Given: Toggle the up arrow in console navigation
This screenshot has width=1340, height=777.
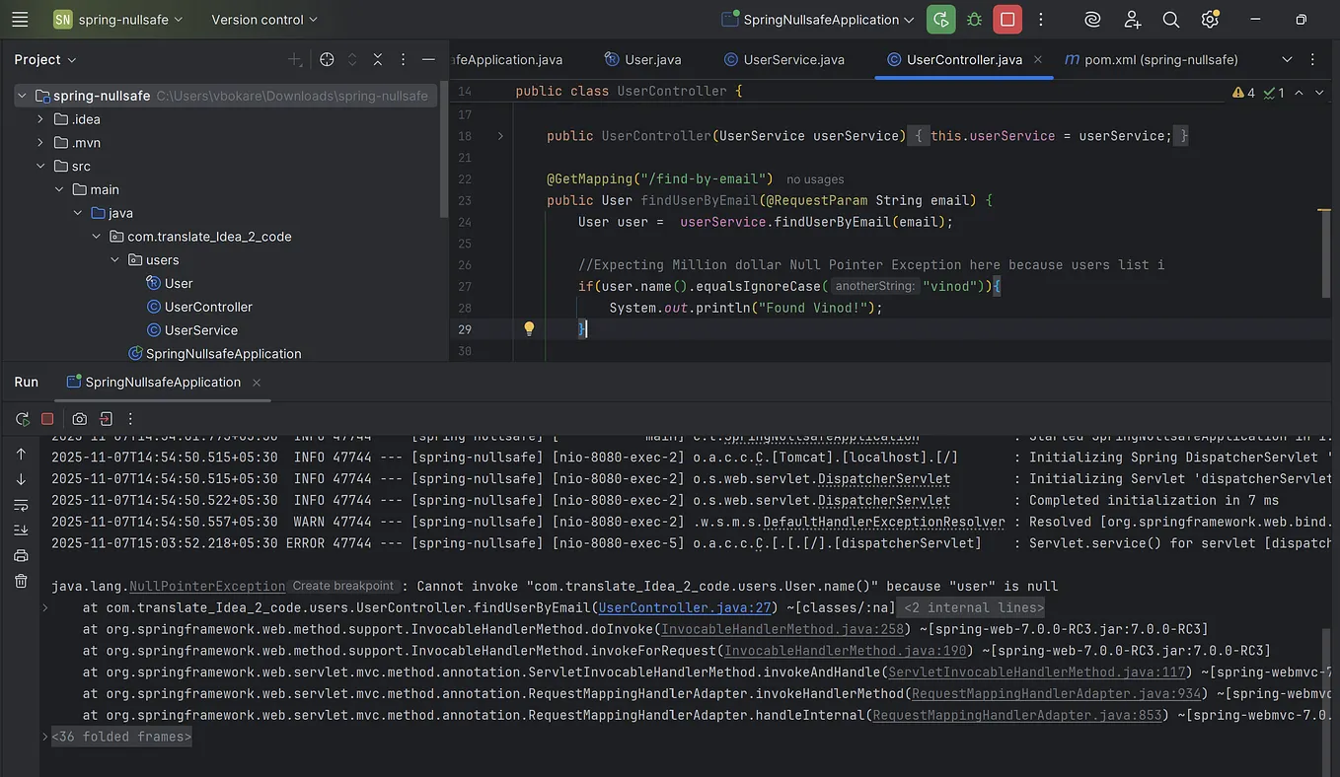Looking at the screenshot, I should [22, 454].
